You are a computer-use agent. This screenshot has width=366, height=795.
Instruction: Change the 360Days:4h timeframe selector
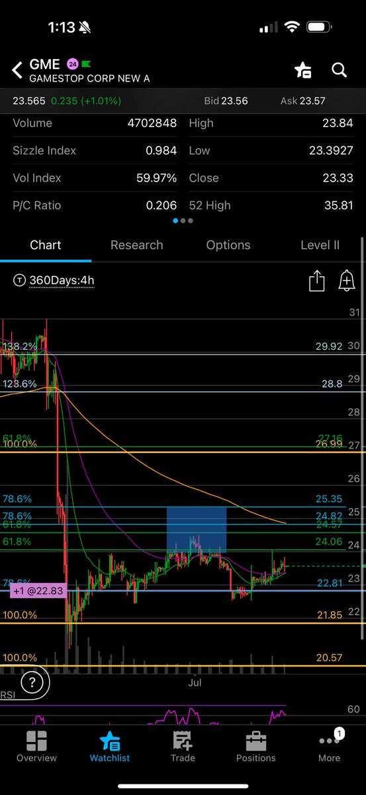tap(54, 280)
